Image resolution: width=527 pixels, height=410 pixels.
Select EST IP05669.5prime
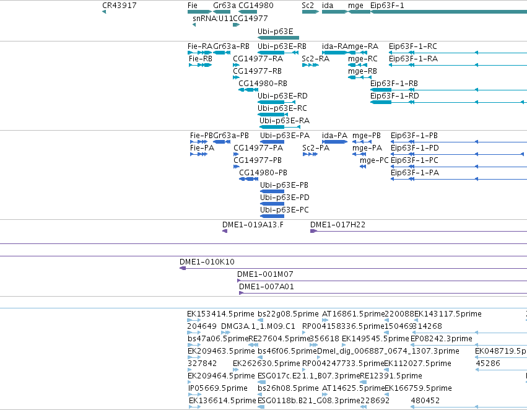point(218,388)
